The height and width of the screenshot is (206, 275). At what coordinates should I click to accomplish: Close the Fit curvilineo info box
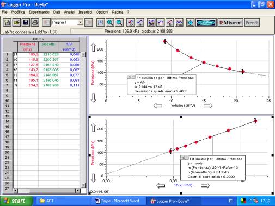tap(130, 77)
